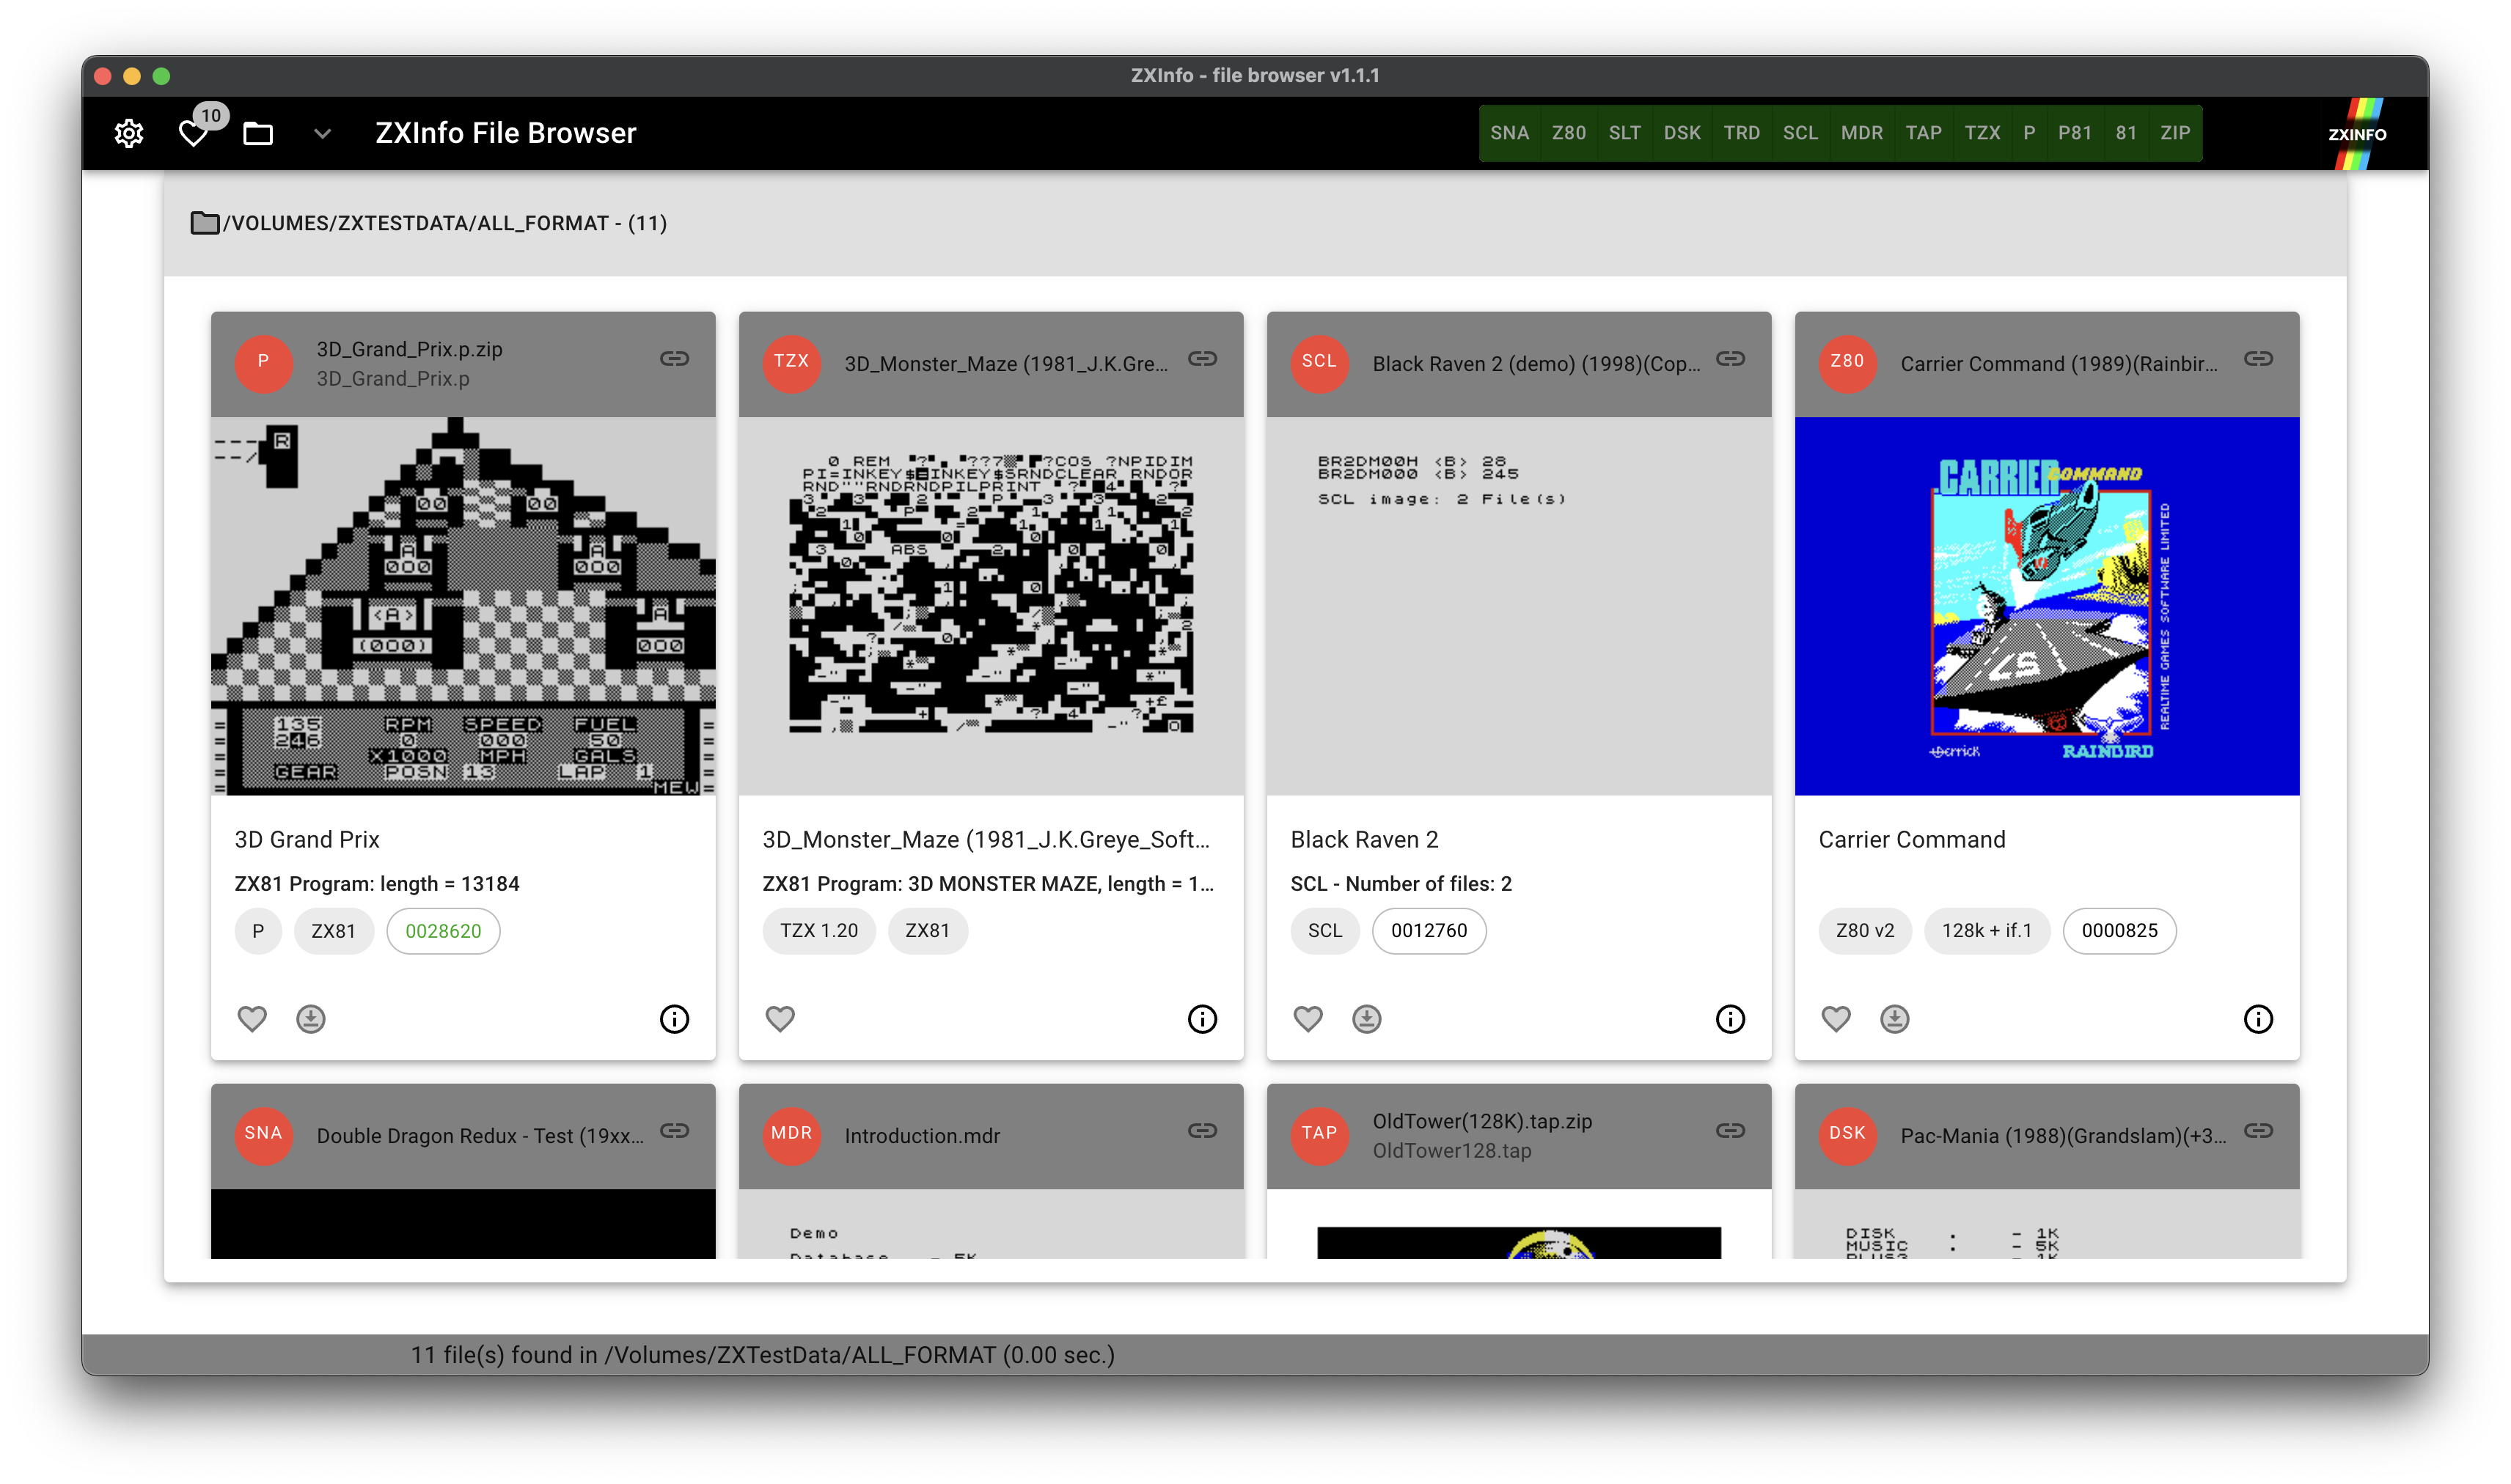Click link icon on 3D_Grand_Prix card
This screenshot has width=2511, height=1484.
pyautogui.click(x=674, y=358)
